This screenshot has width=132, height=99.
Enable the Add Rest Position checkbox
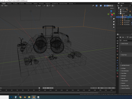(x=121, y=65)
